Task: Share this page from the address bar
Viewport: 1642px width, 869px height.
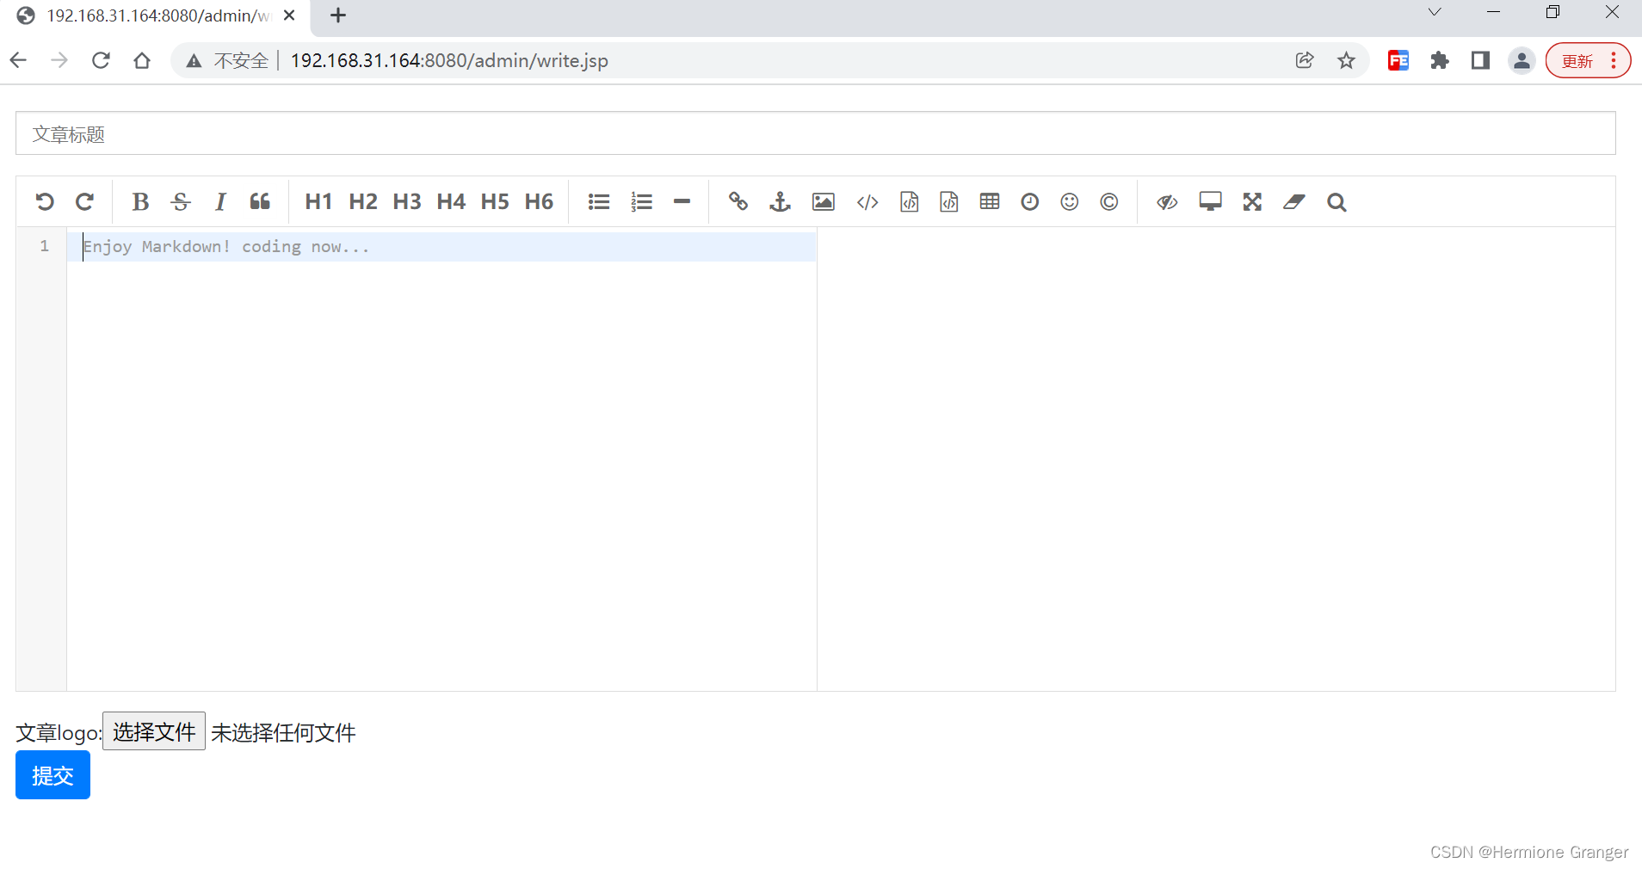Action: click(1305, 60)
